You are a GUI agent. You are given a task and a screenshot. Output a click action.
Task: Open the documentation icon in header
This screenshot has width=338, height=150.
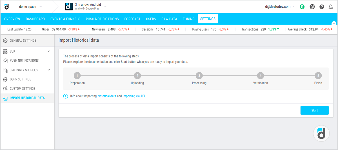click(312, 7)
